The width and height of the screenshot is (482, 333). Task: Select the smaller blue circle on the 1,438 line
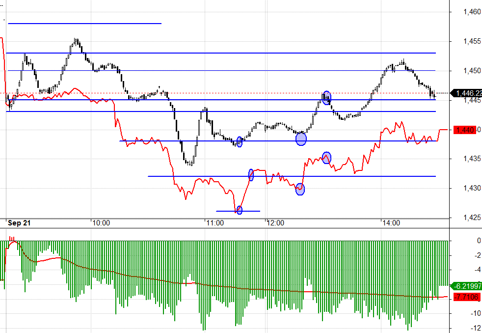240,142
